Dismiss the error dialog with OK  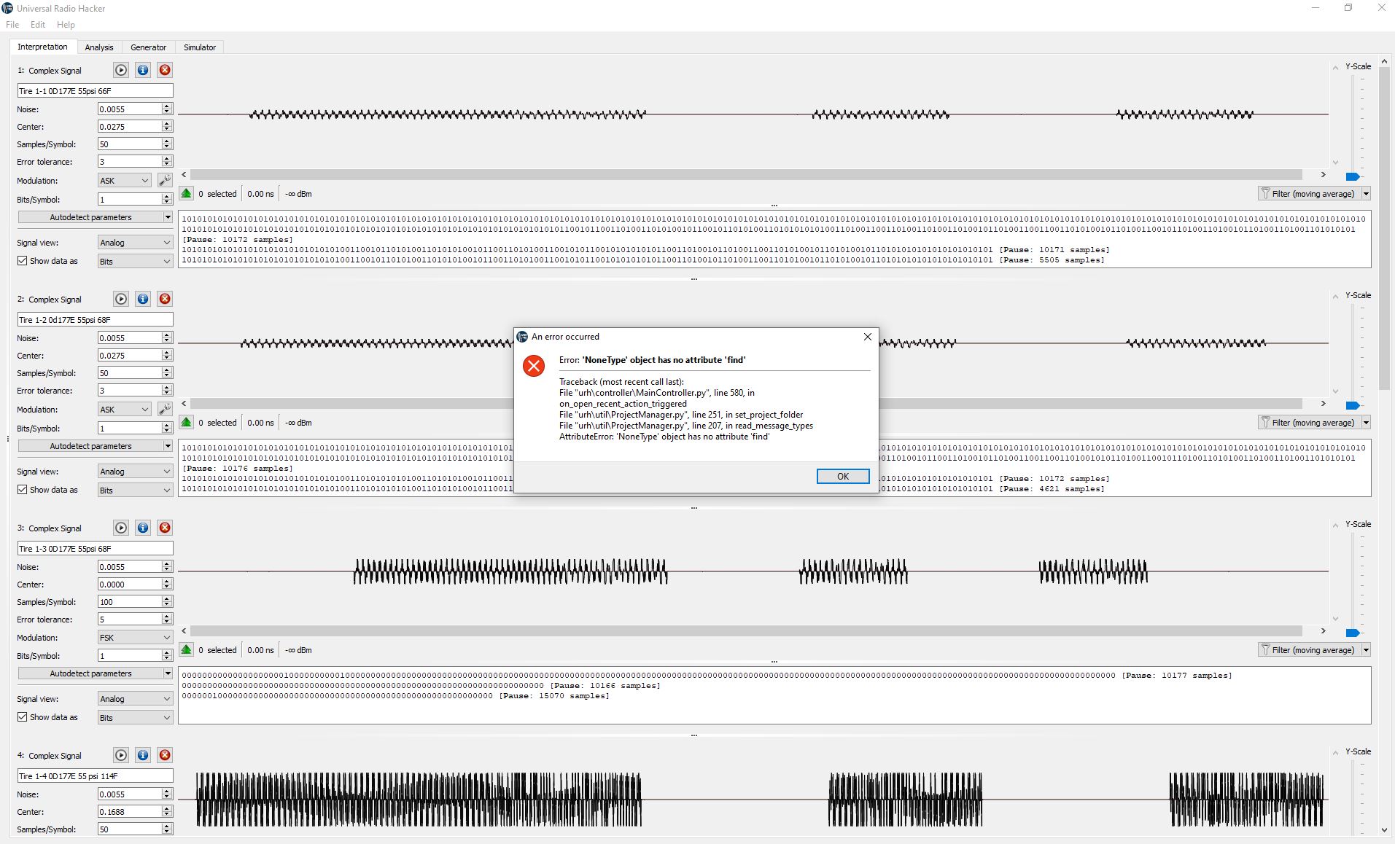(x=843, y=476)
